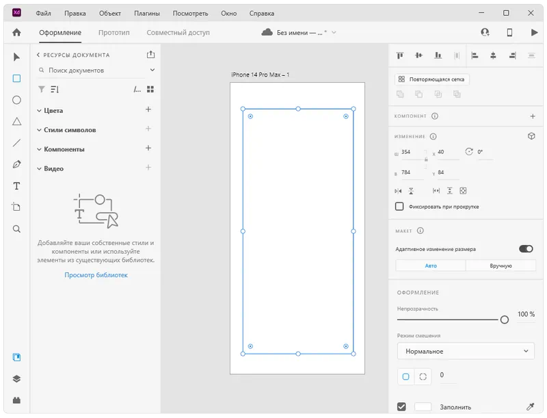Enable 3D transforms cube icon
The image size is (547, 418).
531,136
